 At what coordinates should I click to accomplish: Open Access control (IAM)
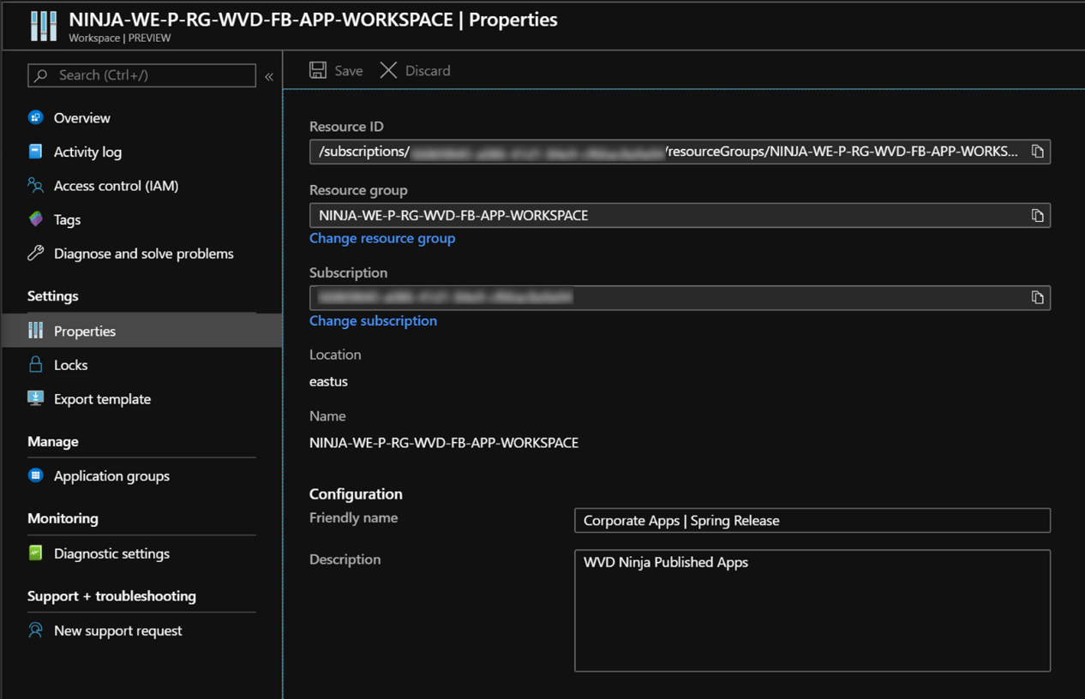tap(117, 186)
